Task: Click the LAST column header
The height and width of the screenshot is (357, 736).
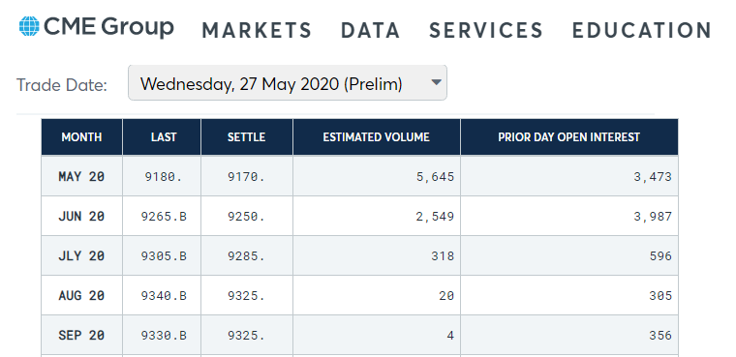Action: (164, 137)
